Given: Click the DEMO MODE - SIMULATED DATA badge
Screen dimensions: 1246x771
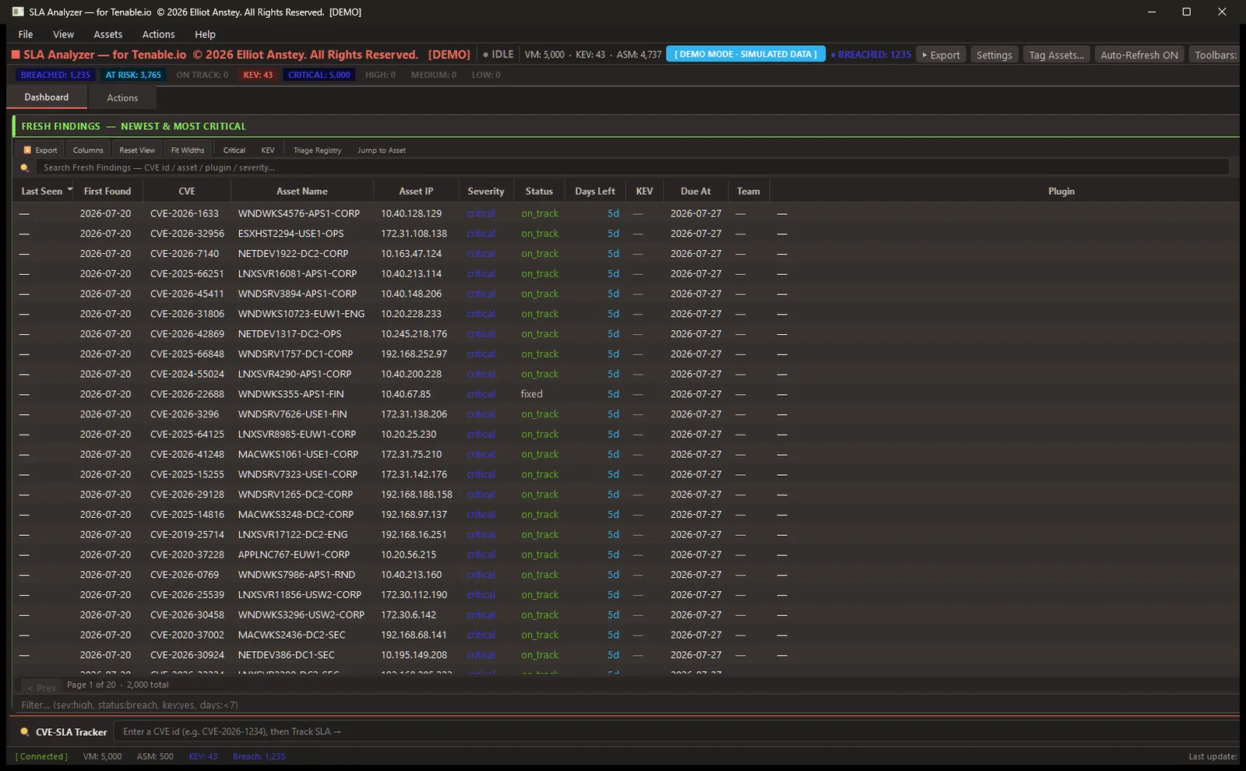Looking at the screenshot, I should pyautogui.click(x=745, y=55).
